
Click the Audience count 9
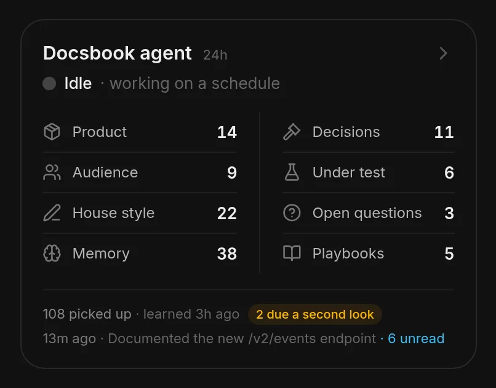(x=232, y=173)
